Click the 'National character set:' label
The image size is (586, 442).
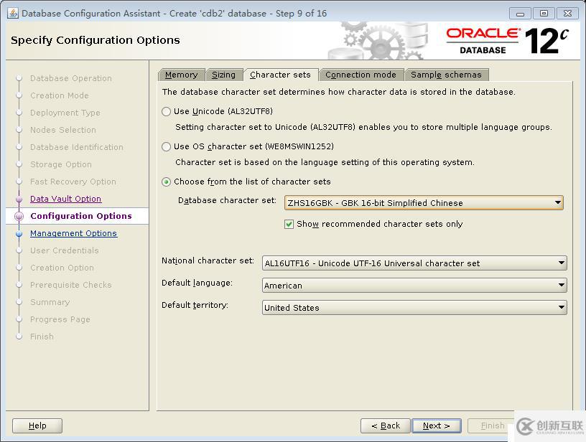click(208, 260)
